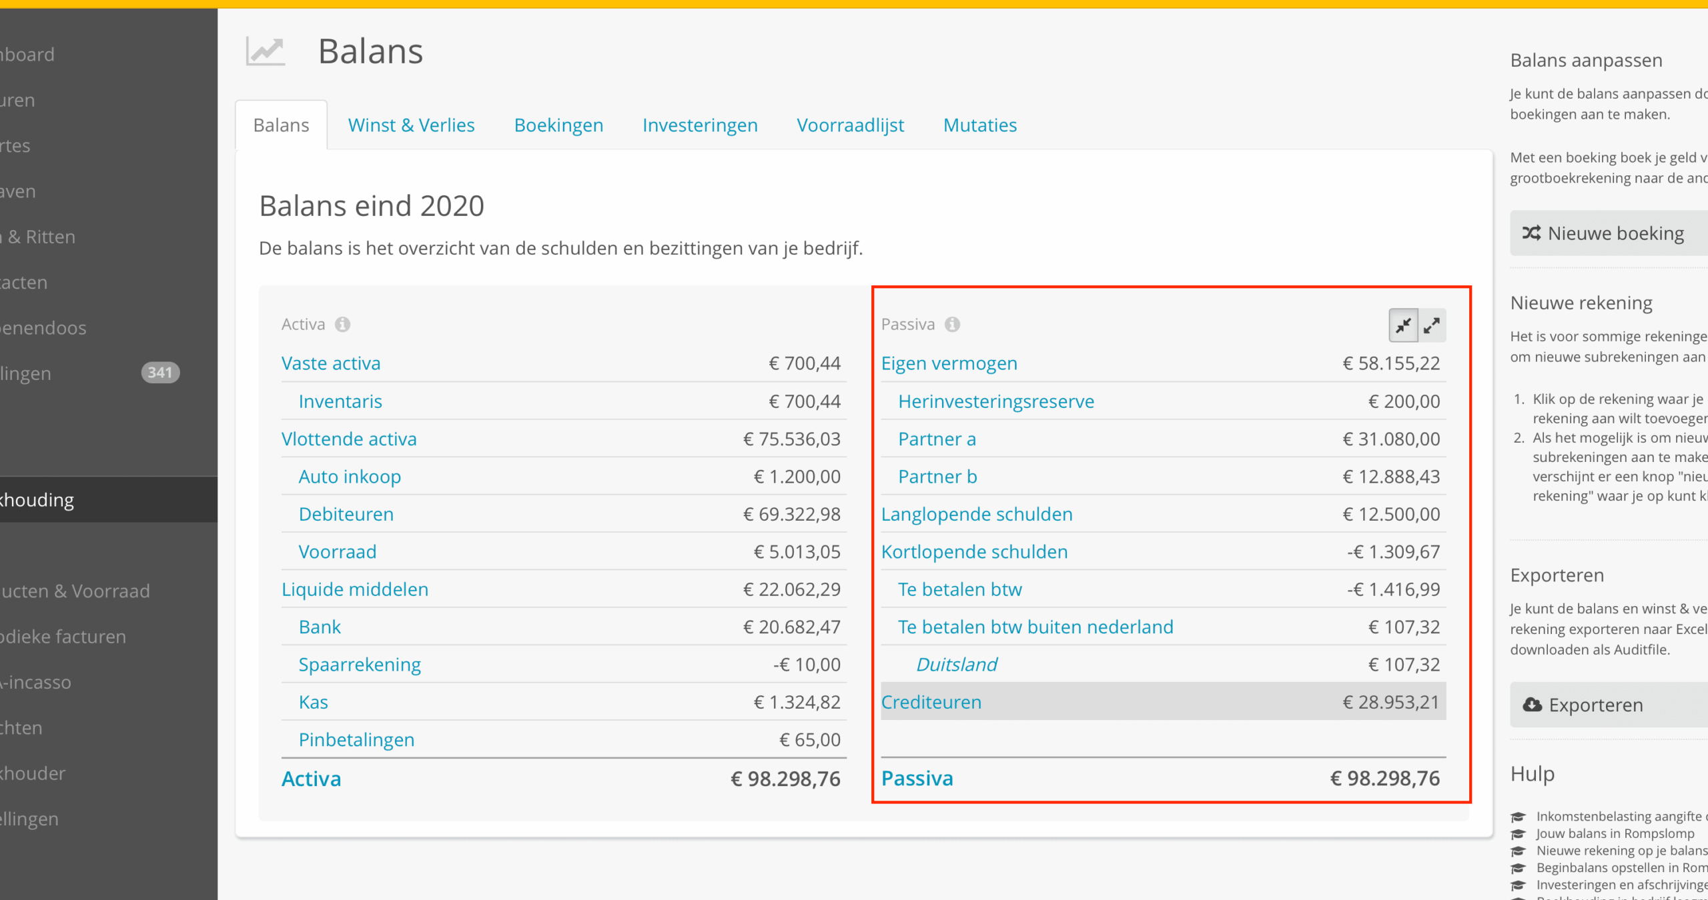The height and width of the screenshot is (900, 1708).
Task: Click the shuffle icon on Nieuwe boeking
Action: point(1531,233)
